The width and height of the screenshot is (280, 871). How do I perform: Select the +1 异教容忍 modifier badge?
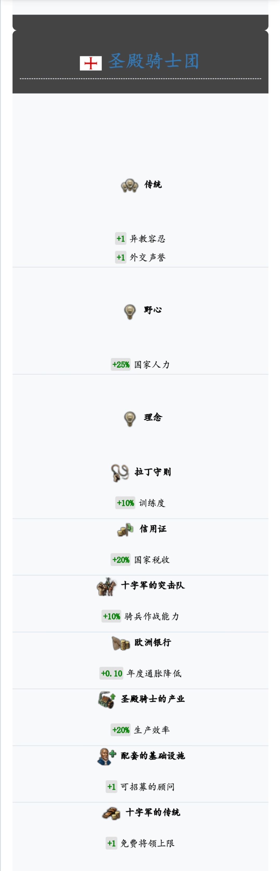(x=121, y=238)
